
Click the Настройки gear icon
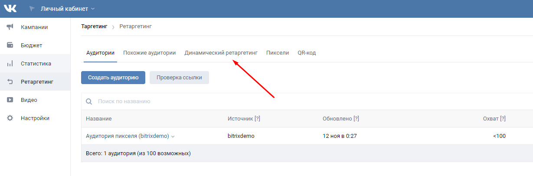click(10, 118)
